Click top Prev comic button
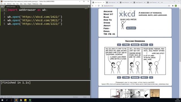Screen dimensions: 181x102 coord(126,45)
